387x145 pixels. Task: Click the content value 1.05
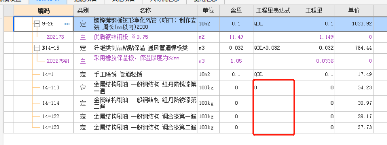pyautogui.click(x=236, y=61)
